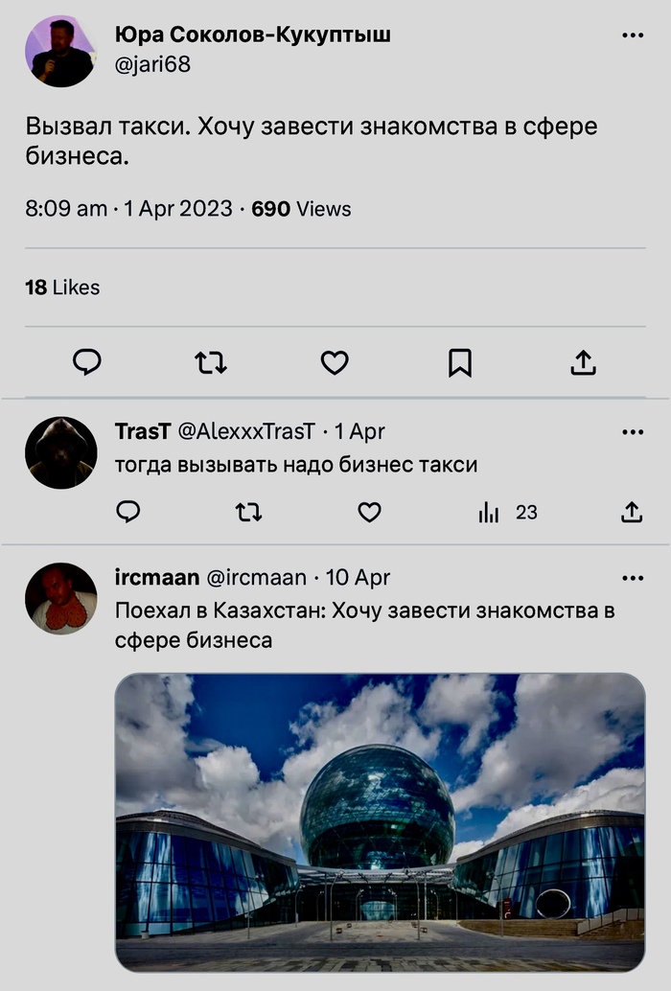Like TrasT's бизнес такси reply

pyautogui.click(x=368, y=513)
